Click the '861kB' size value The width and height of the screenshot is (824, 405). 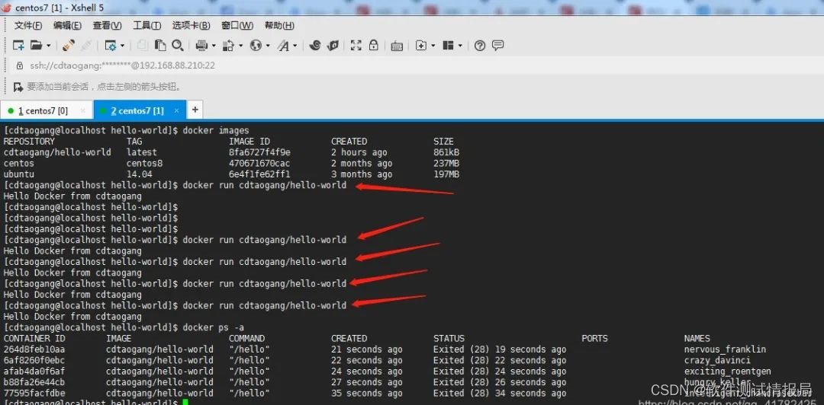point(446,152)
